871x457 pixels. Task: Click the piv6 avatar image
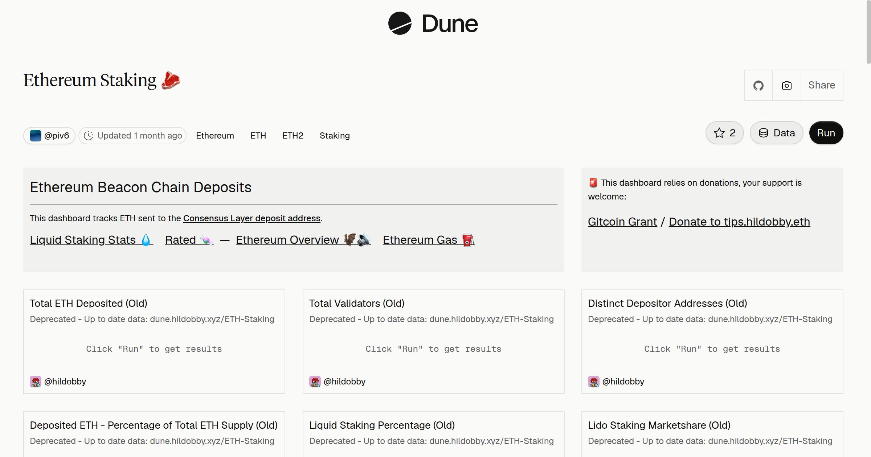coord(35,136)
